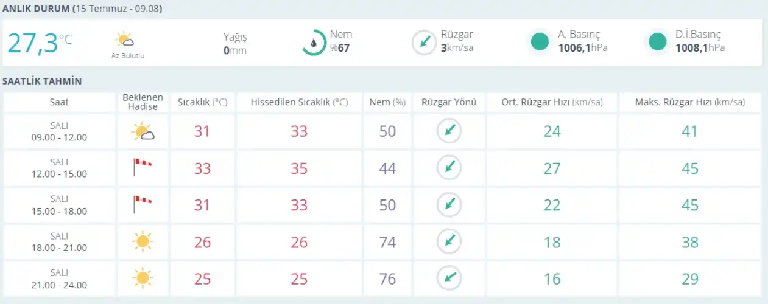Click the humidity gauge icon beside Nem
Image resolution: width=768 pixels, height=304 pixels.
click(x=314, y=43)
